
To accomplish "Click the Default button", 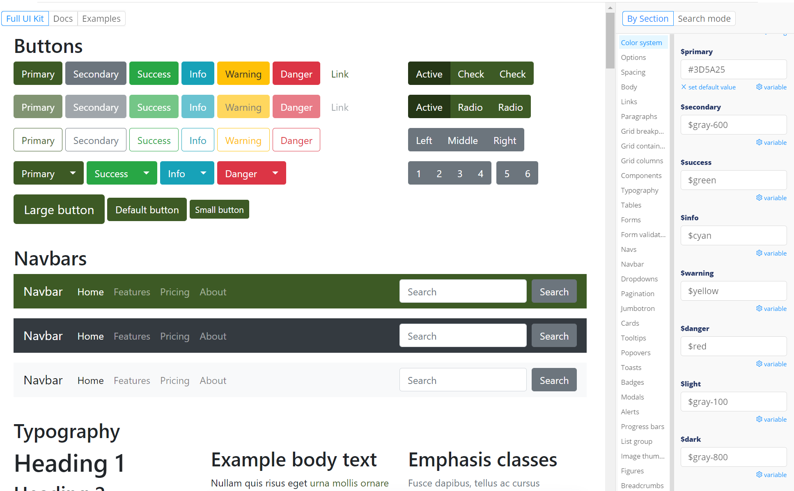I will [x=147, y=209].
